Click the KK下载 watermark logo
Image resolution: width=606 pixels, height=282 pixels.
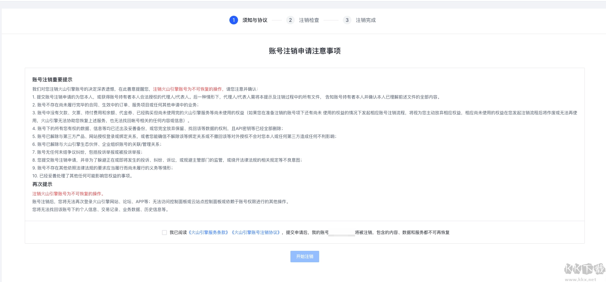(584, 271)
